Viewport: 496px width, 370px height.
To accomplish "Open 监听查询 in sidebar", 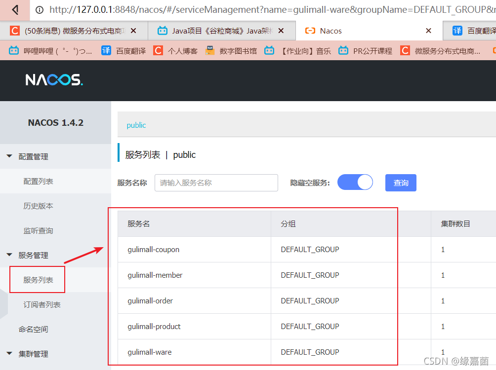I will (38, 231).
